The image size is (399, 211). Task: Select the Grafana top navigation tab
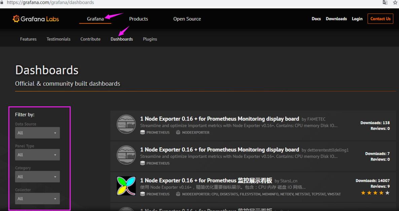pos(95,19)
